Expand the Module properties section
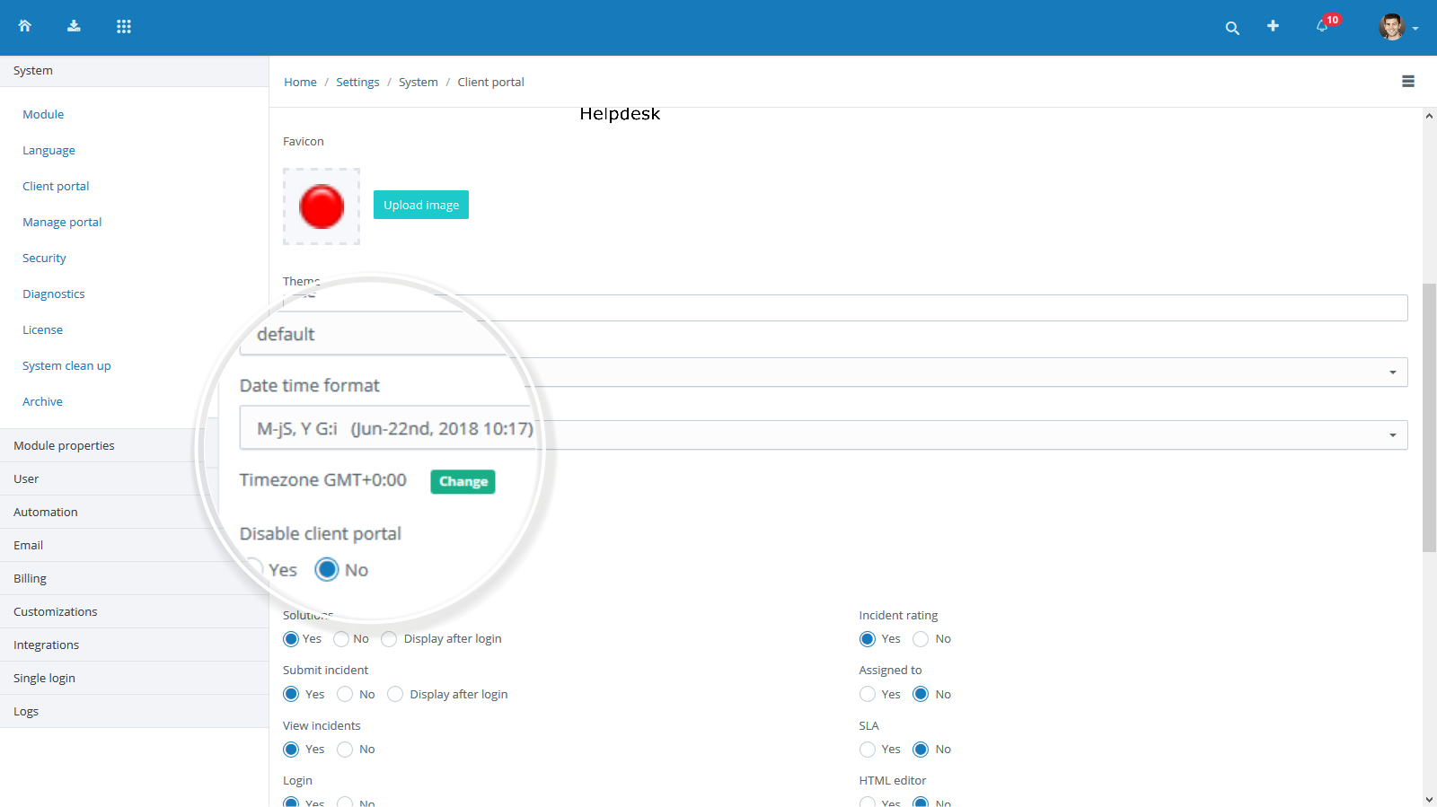The width and height of the screenshot is (1437, 807). (x=64, y=445)
